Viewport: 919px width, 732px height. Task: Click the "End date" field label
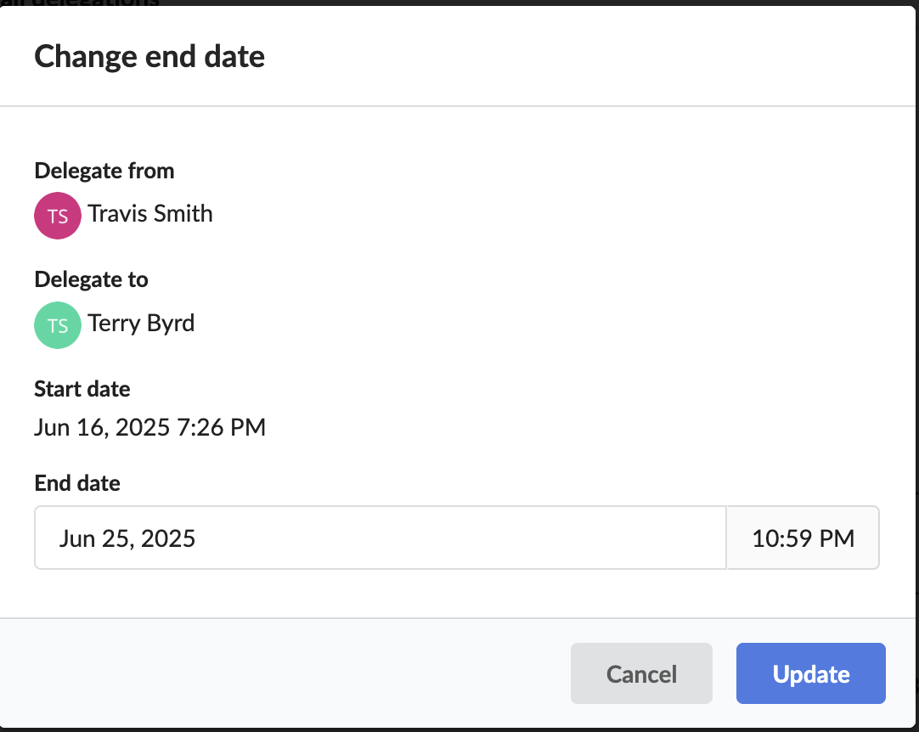(77, 483)
